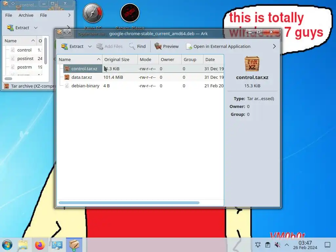Sort by Mode column header

click(x=148, y=59)
